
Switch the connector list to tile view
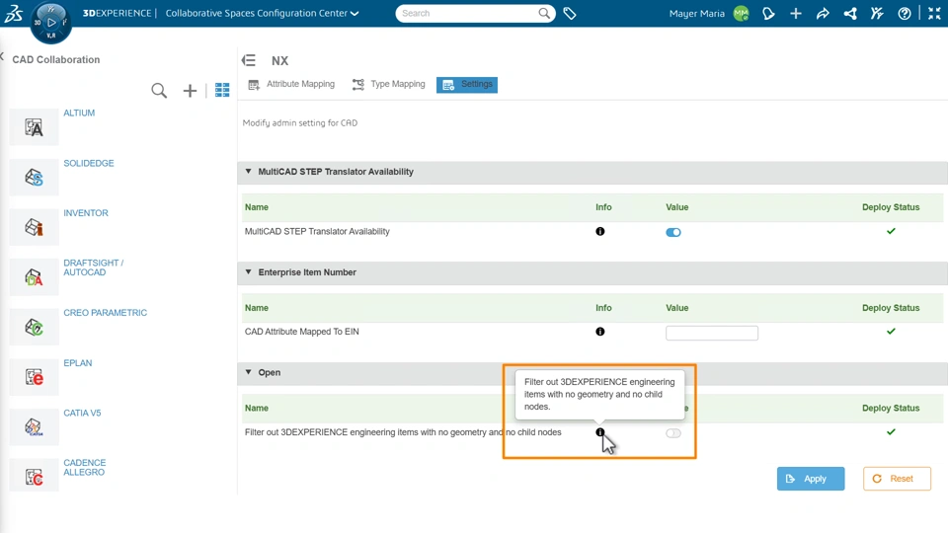click(x=222, y=90)
